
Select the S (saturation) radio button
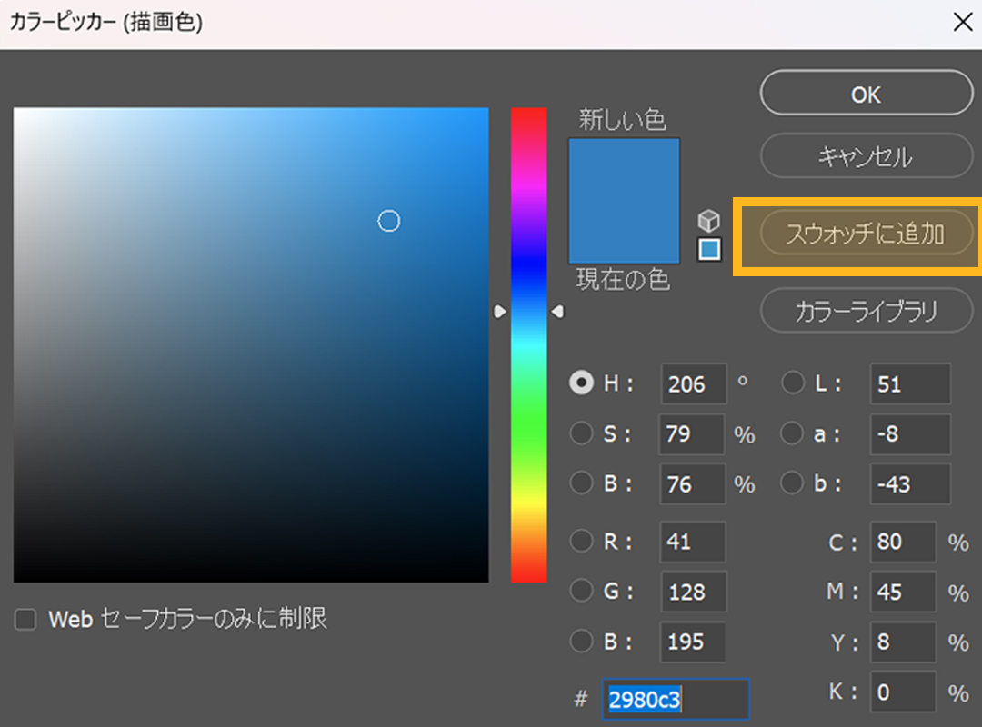coord(581,433)
